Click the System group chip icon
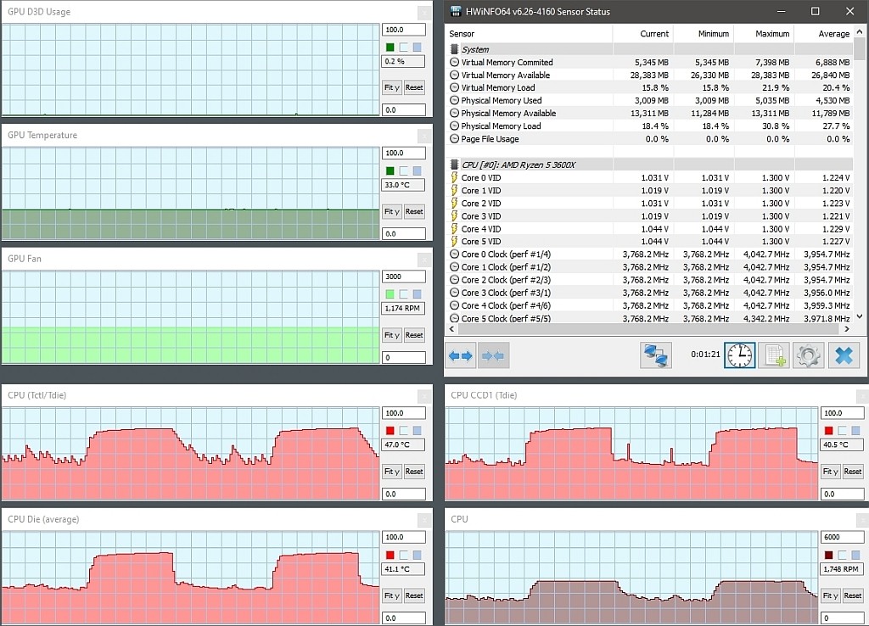The image size is (869, 626). (455, 49)
